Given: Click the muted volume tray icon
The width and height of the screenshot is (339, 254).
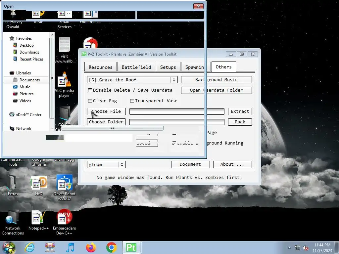Looking at the screenshot, I should [x=306, y=248].
